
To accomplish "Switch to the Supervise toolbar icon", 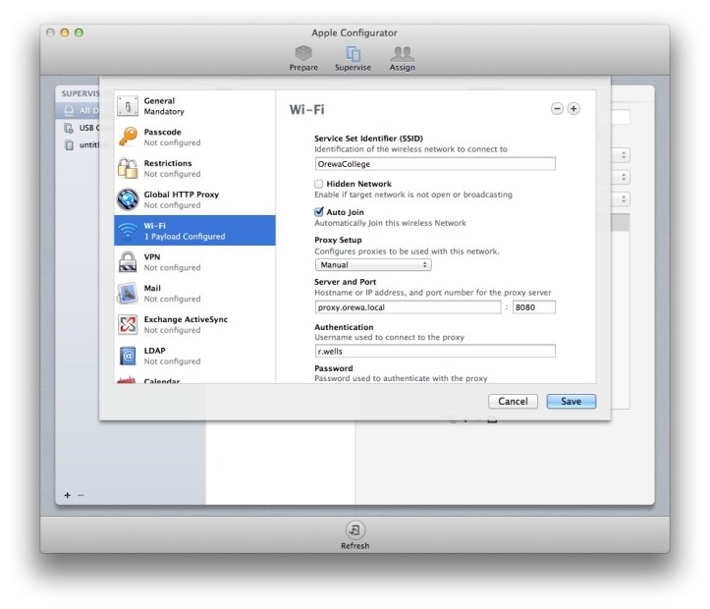I will pos(353,58).
